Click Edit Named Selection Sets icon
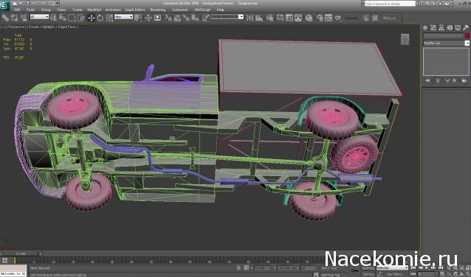The height and width of the screenshot is (277, 471). 205,18
